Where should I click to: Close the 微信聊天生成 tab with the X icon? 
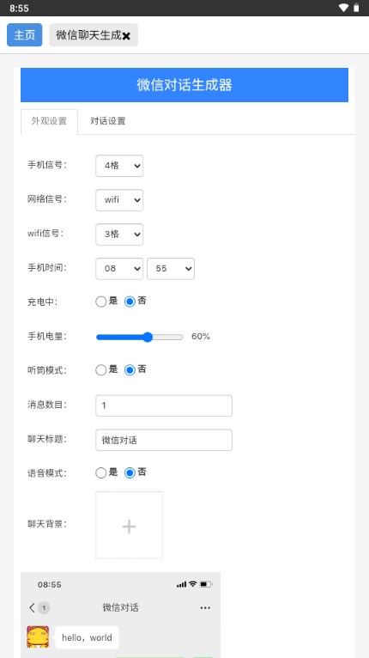[x=126, y=36]
